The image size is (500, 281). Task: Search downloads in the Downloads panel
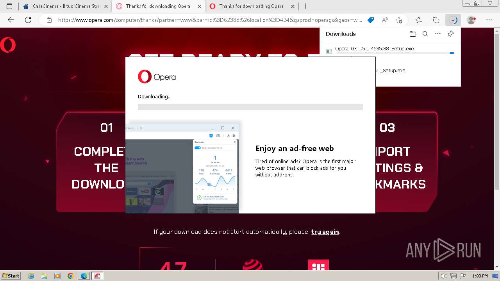pos(425,34)
